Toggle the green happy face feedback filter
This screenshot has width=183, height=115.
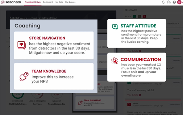135,16
